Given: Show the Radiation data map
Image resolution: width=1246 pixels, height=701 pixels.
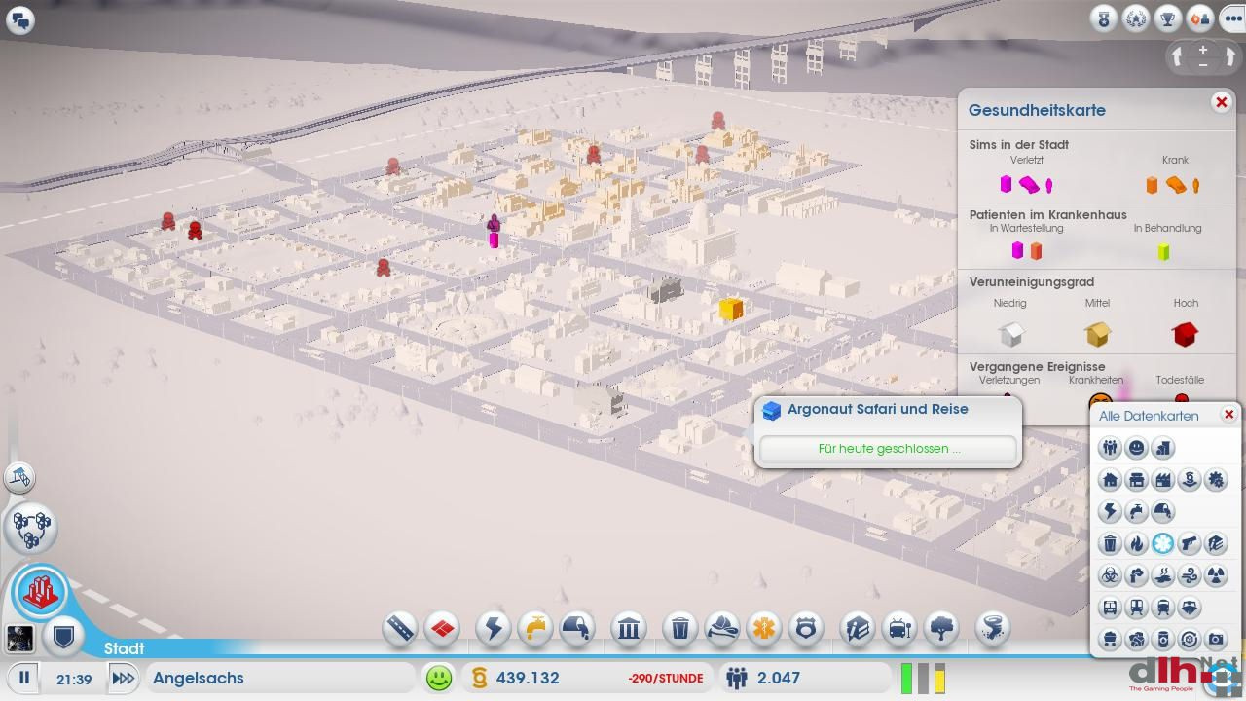Looking at the screenshot, I should (1216, 576).
